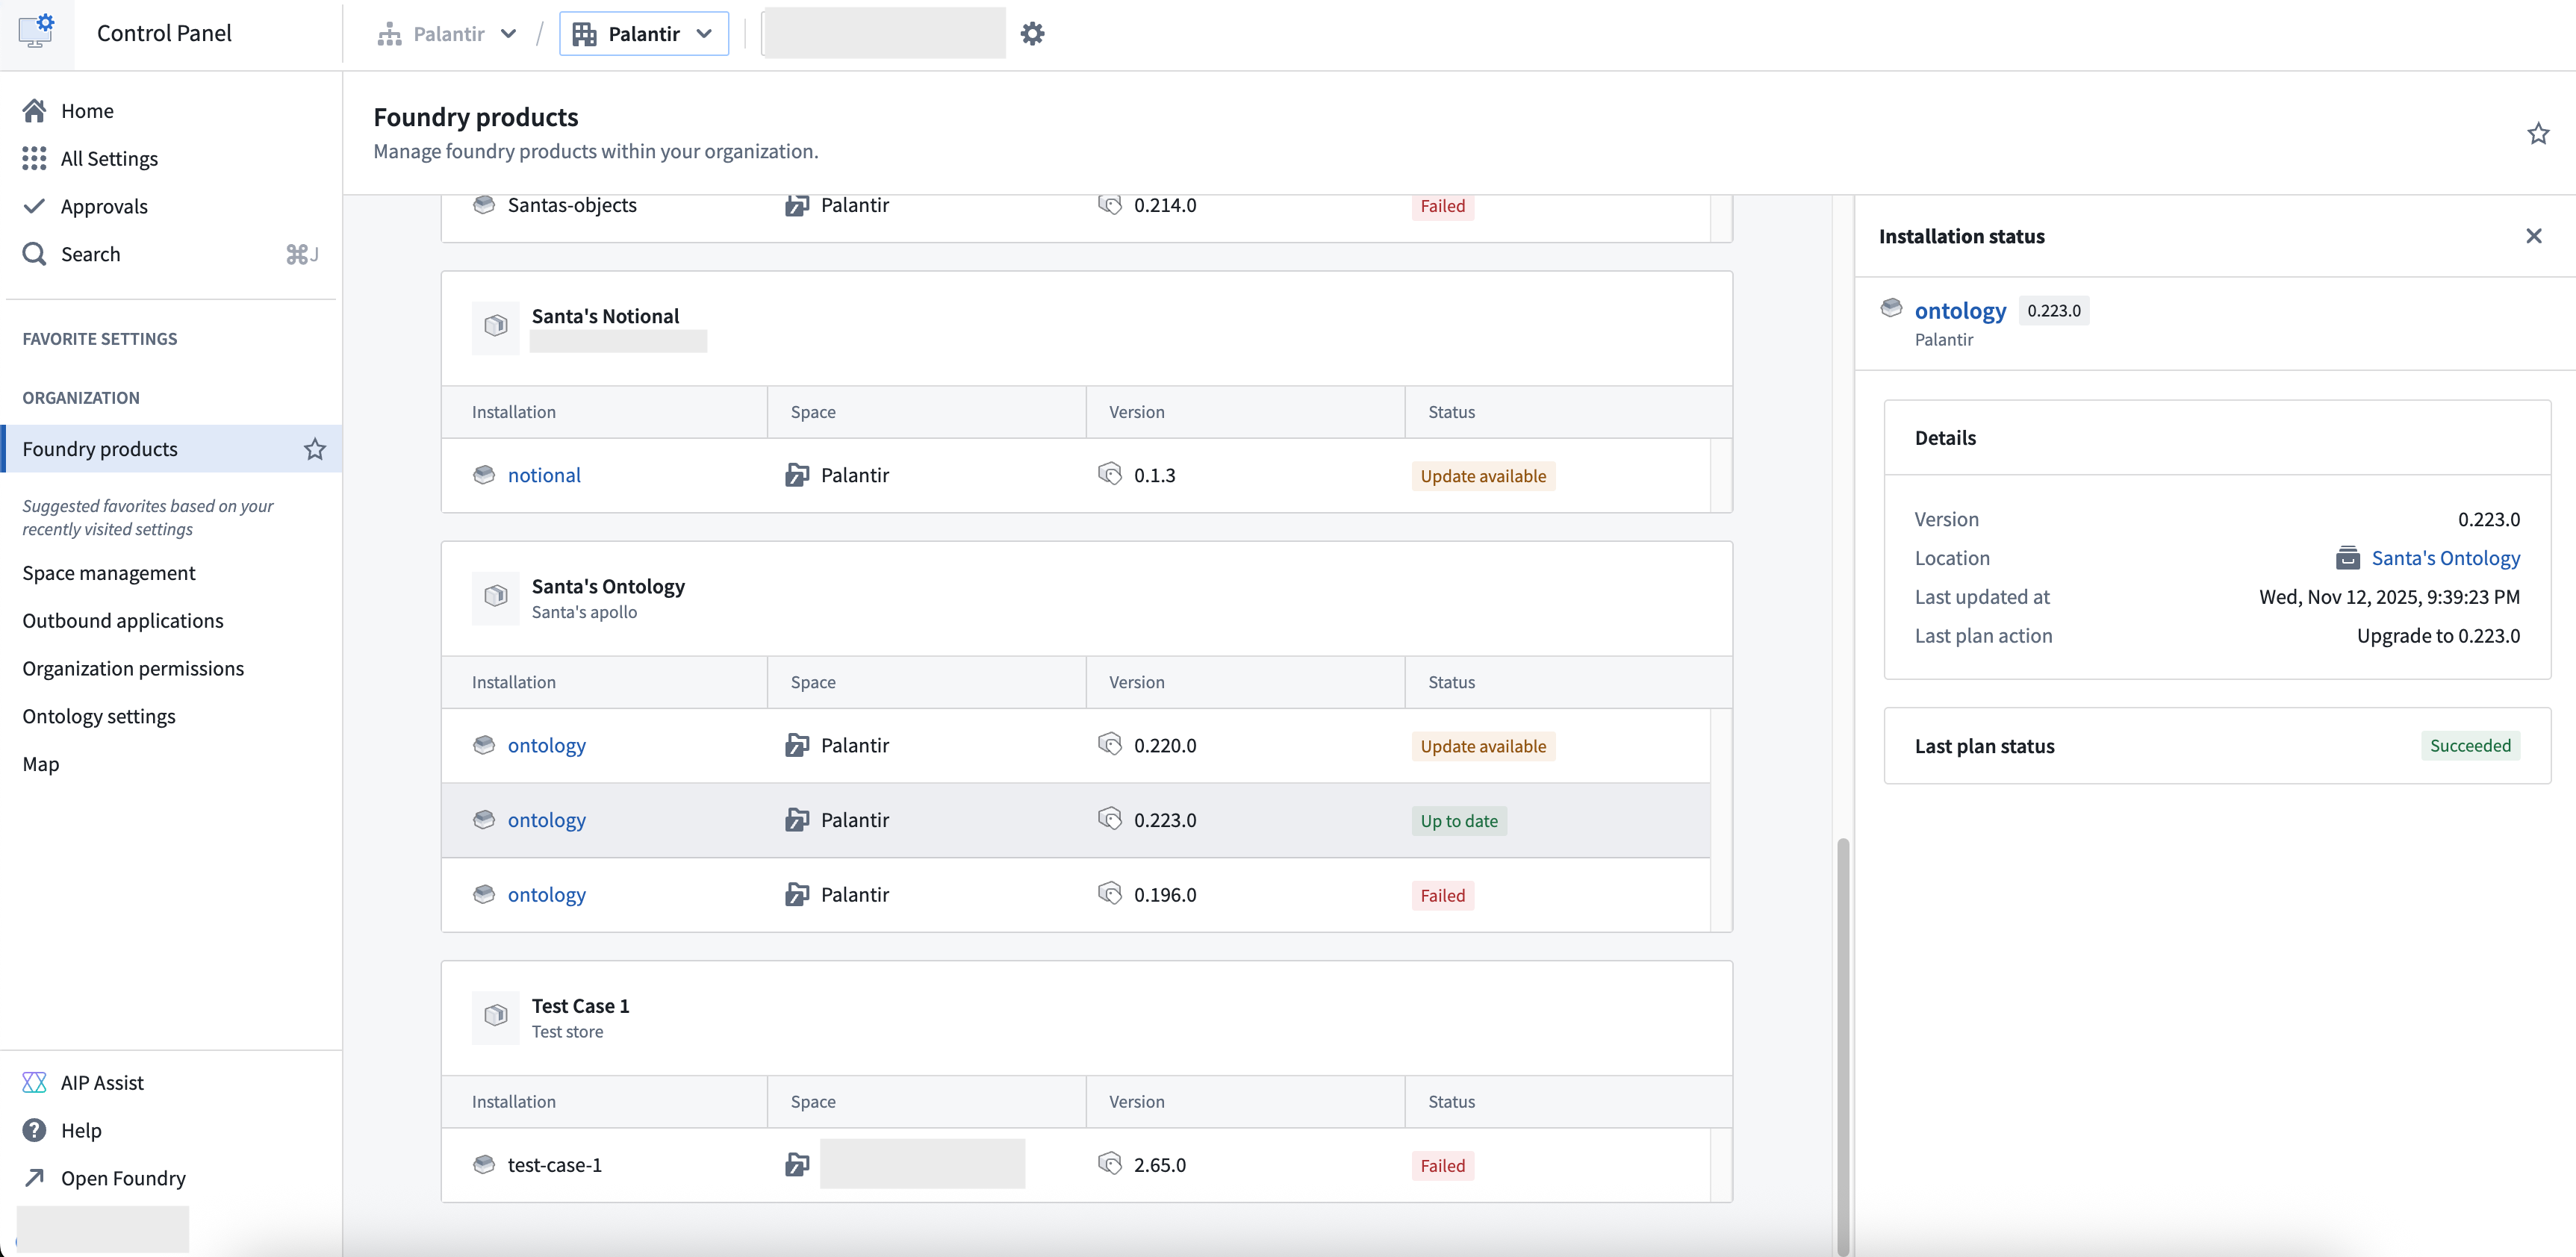
Task: Click the AIP Assist icon
Action: (x=34, y=1082)
